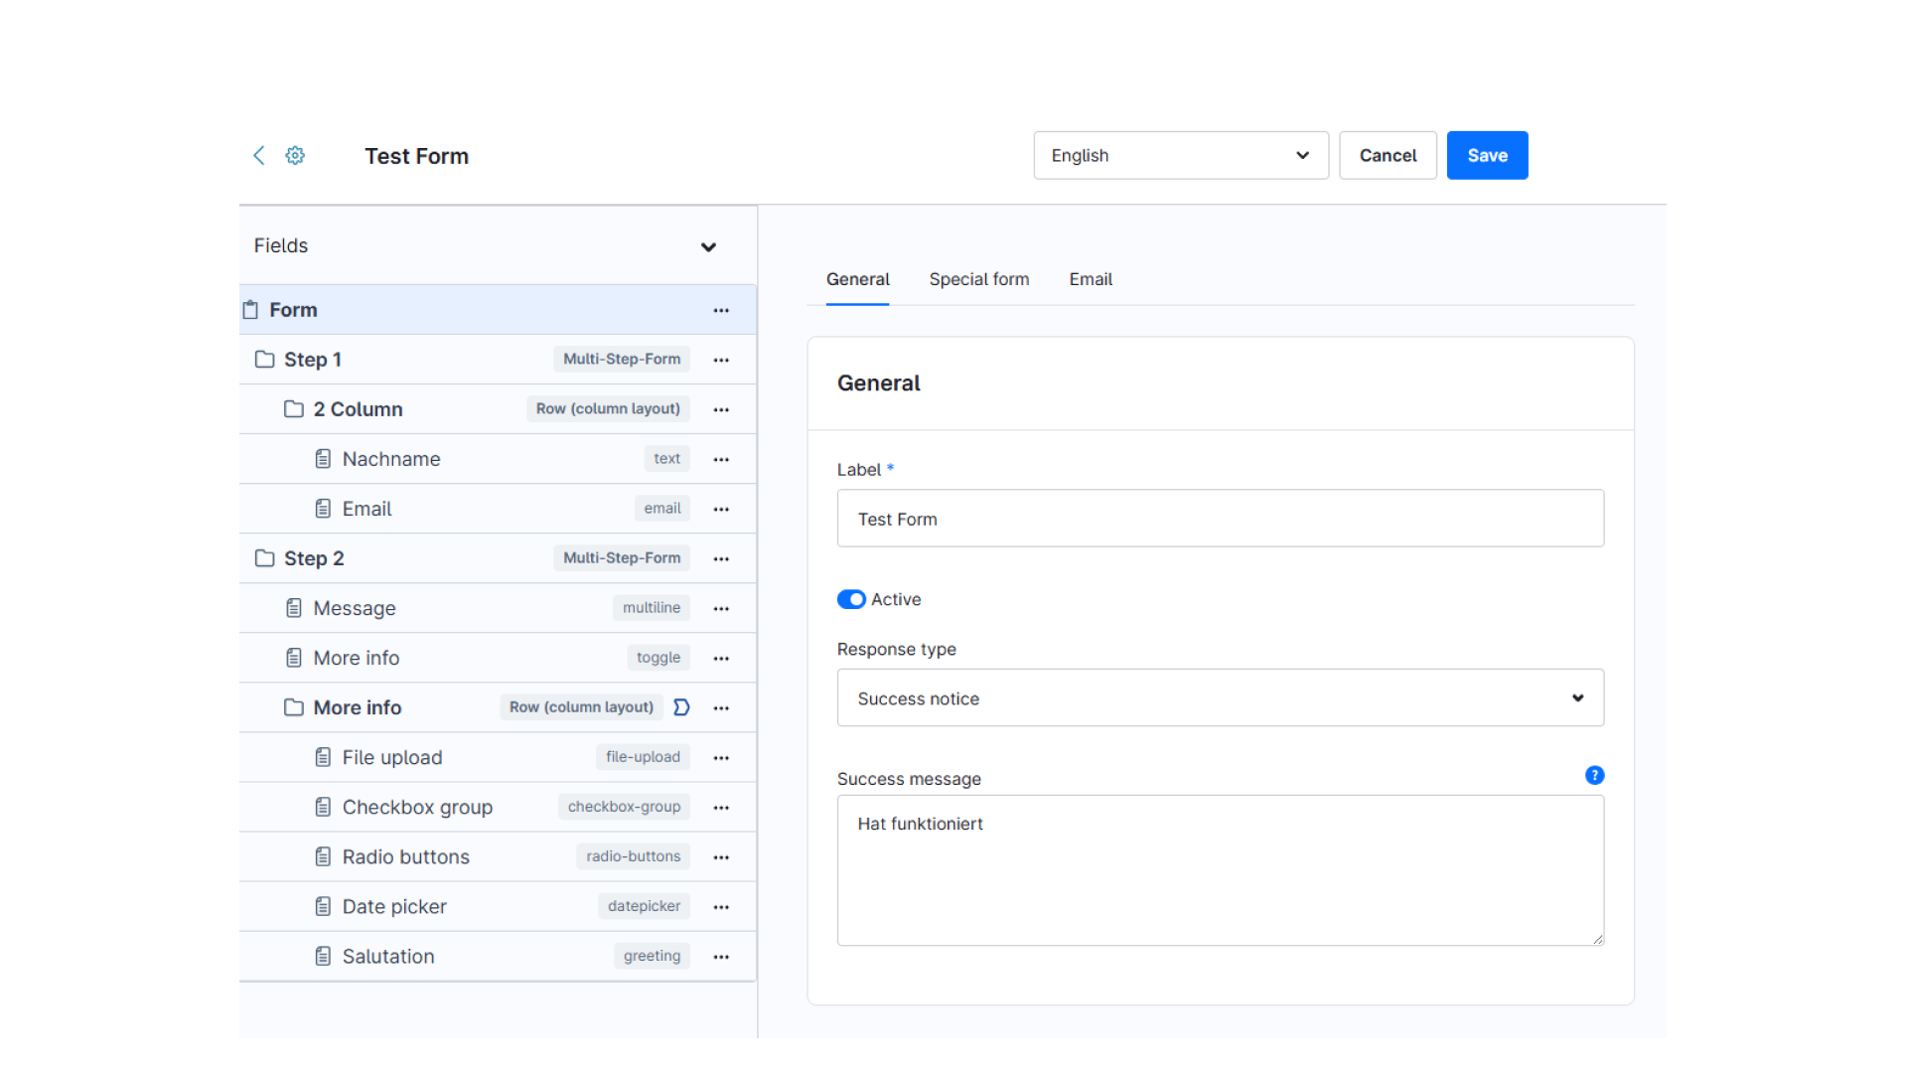The image size is (1907, 1073).
Task: Click the clipboard icon of Form row
Action: pos(250,310)
